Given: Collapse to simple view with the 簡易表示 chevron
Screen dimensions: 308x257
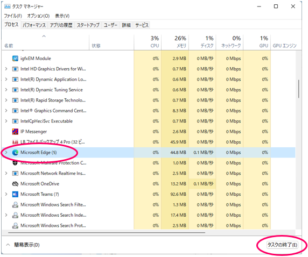Looking at the screenshot, I should (8, 245).
